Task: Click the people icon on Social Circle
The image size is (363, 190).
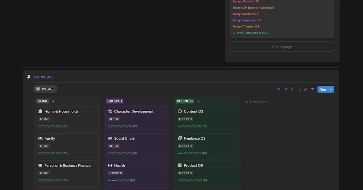Action: (x=110, y=138)
